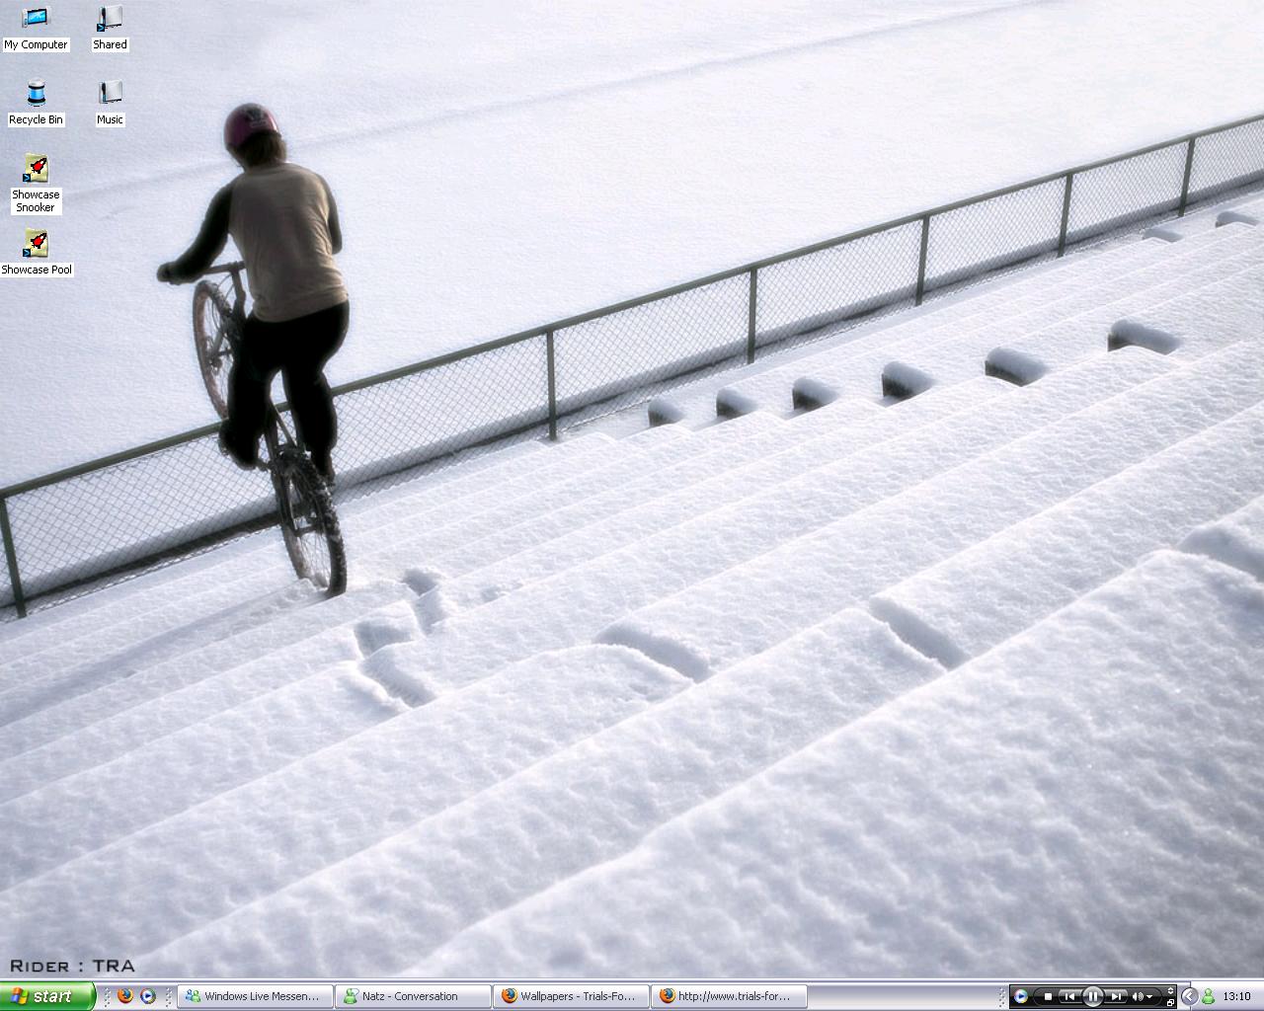This screenshot has width=1264, height=1011.
Task: Toggle the media toolbar video and visualization window
Action: point(1170,990)
